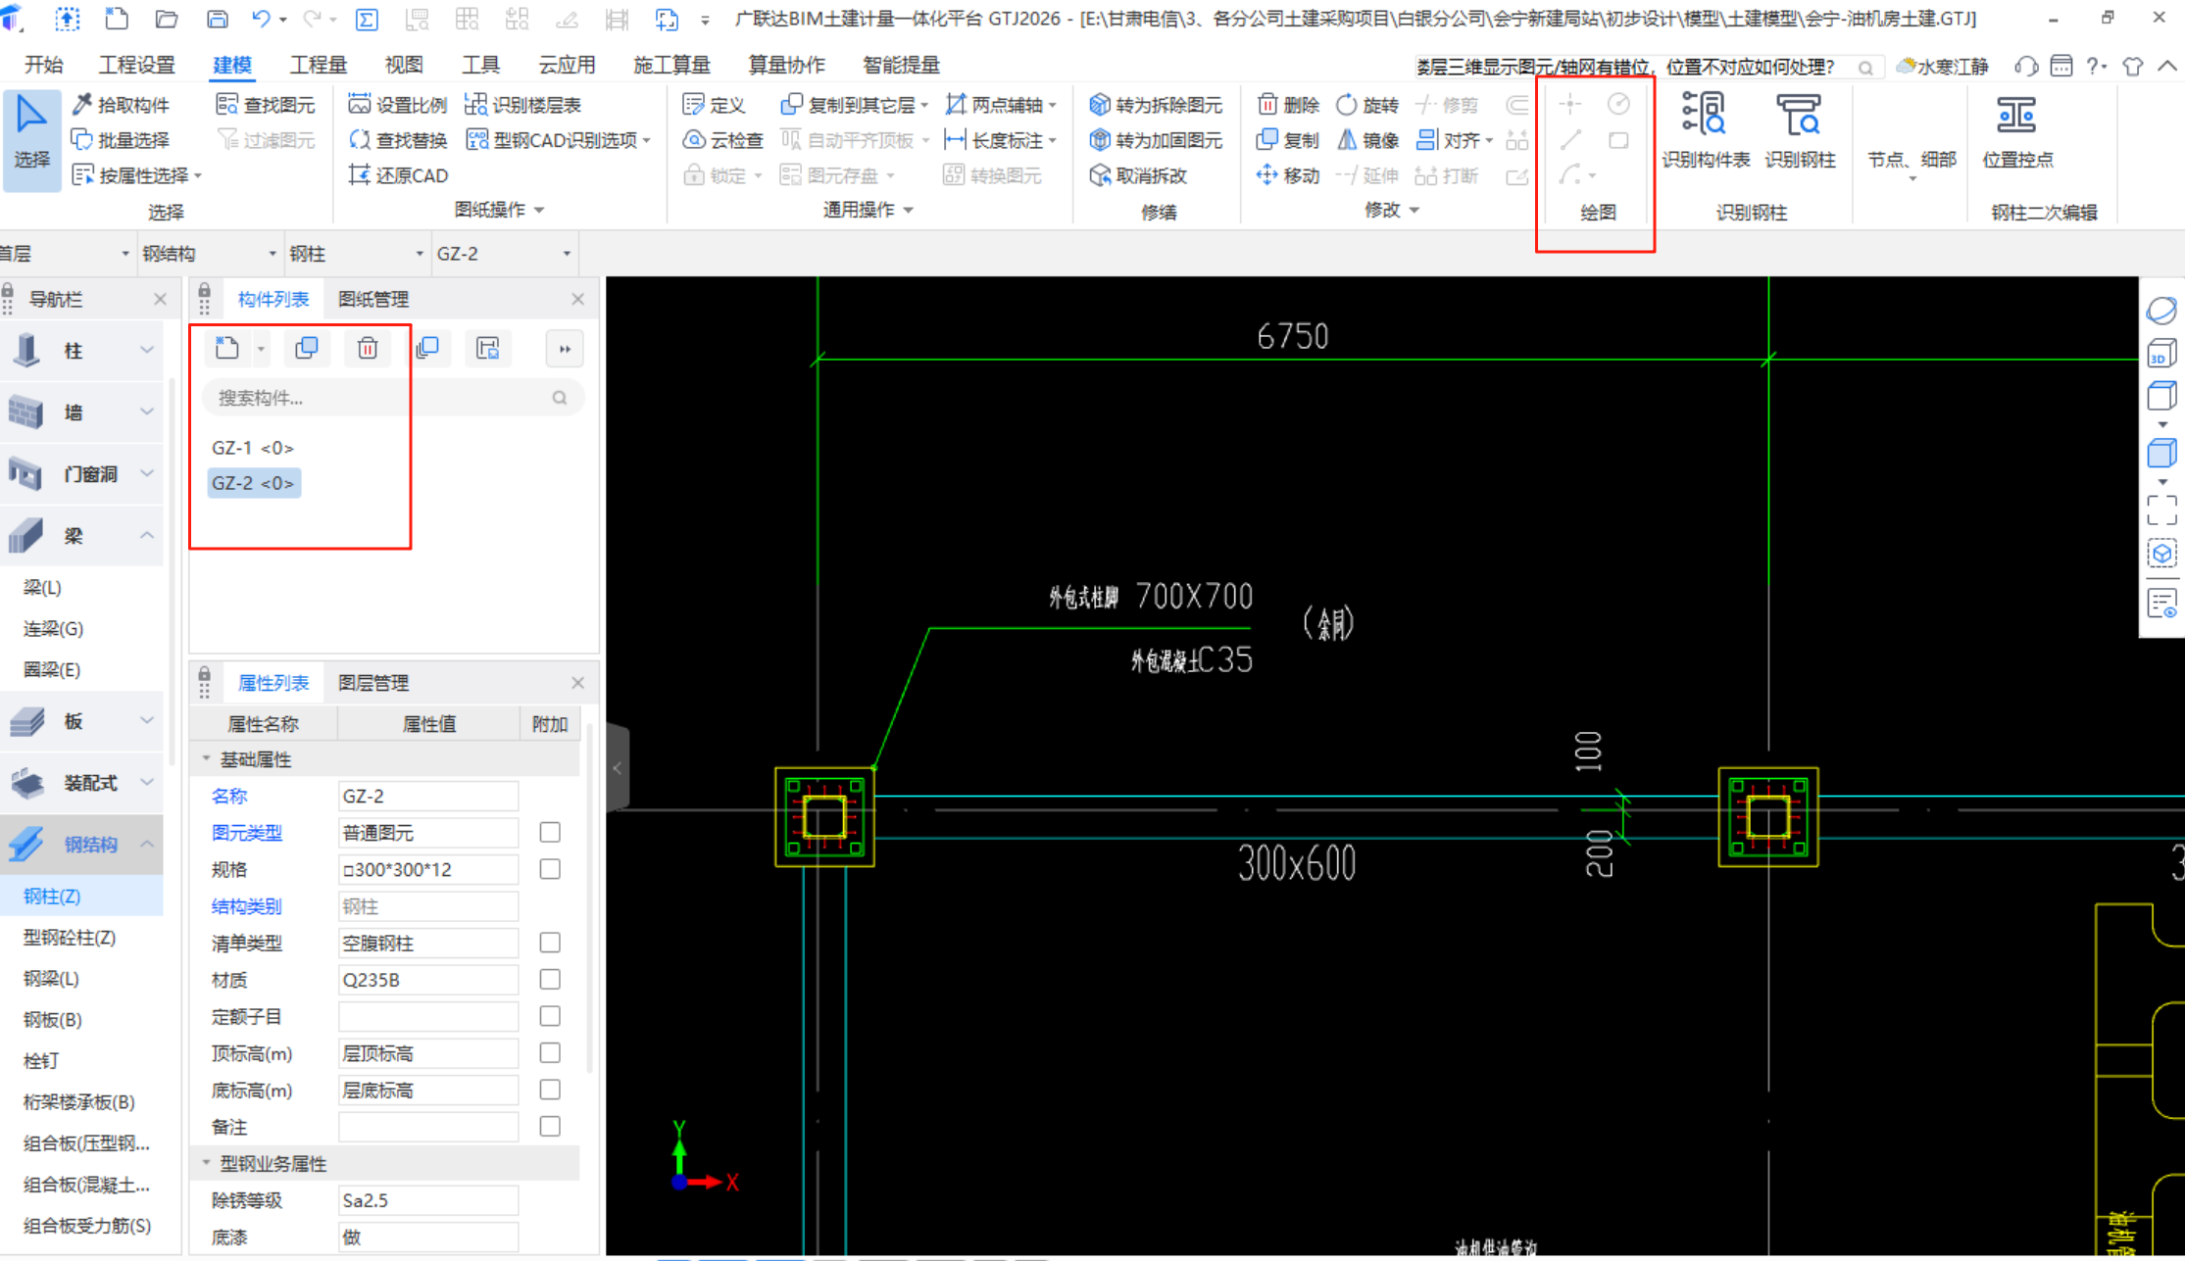The height and width of the screenshot is (1261, 2185).
Task: Toggle 定额子目 附加 checkbox
Action: pos(550,1016)
